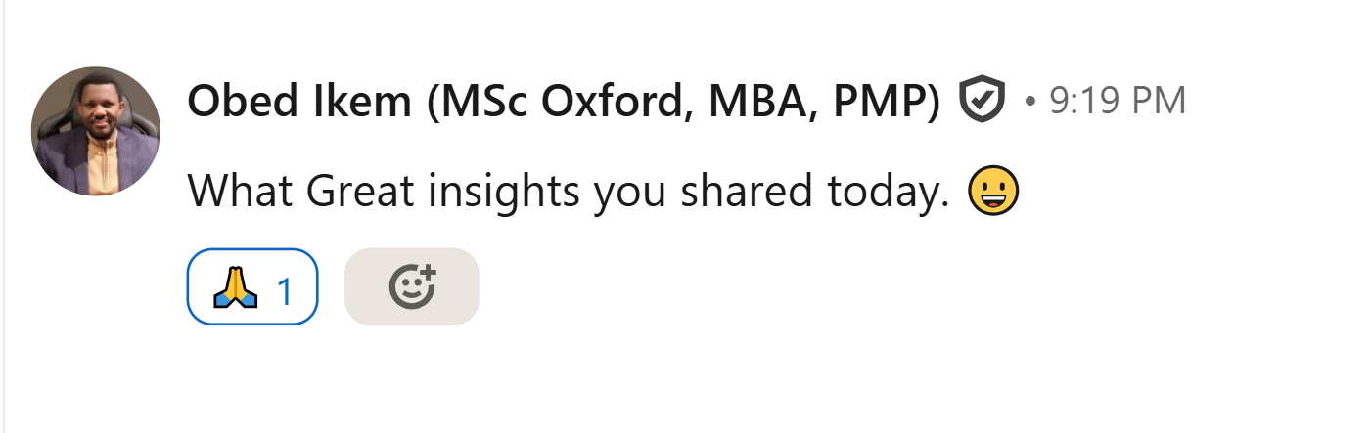
Task: Click the add reaction smiley icon
Action: click(x=410, y=287)
